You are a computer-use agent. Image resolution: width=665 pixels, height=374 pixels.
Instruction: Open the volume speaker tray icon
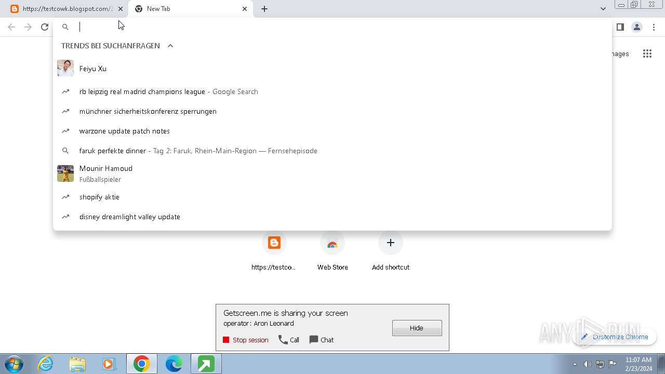point(587,364)
